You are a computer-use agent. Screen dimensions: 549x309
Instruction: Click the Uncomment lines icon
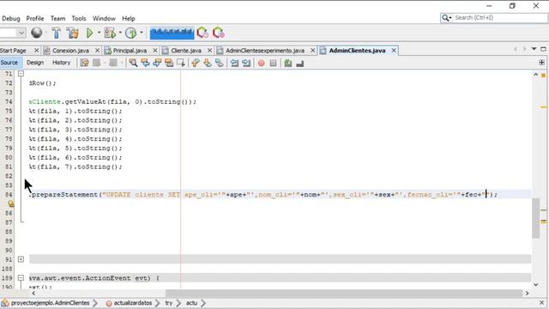point(300,64)
